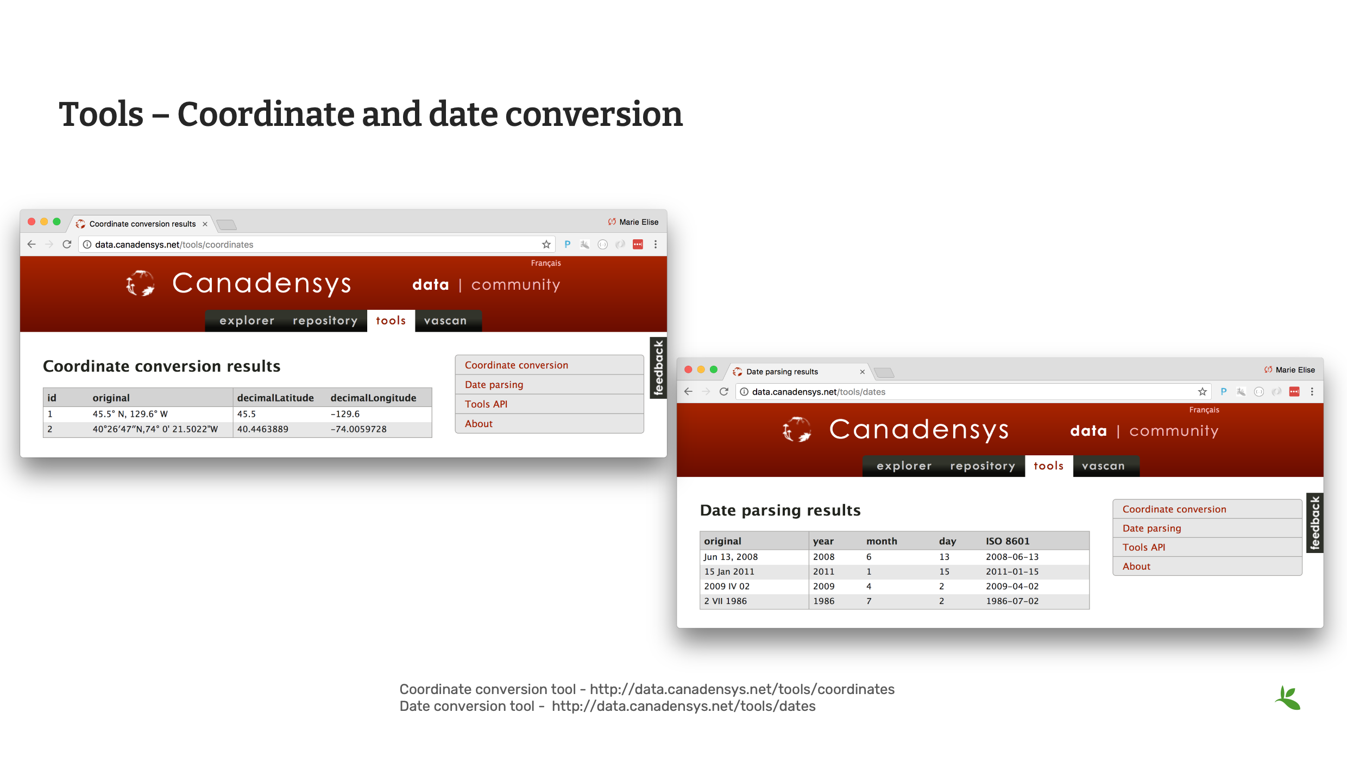1347x757 pixels.
Task: Open the Coordinate conversion sidebar link
Action: (516, 365)
